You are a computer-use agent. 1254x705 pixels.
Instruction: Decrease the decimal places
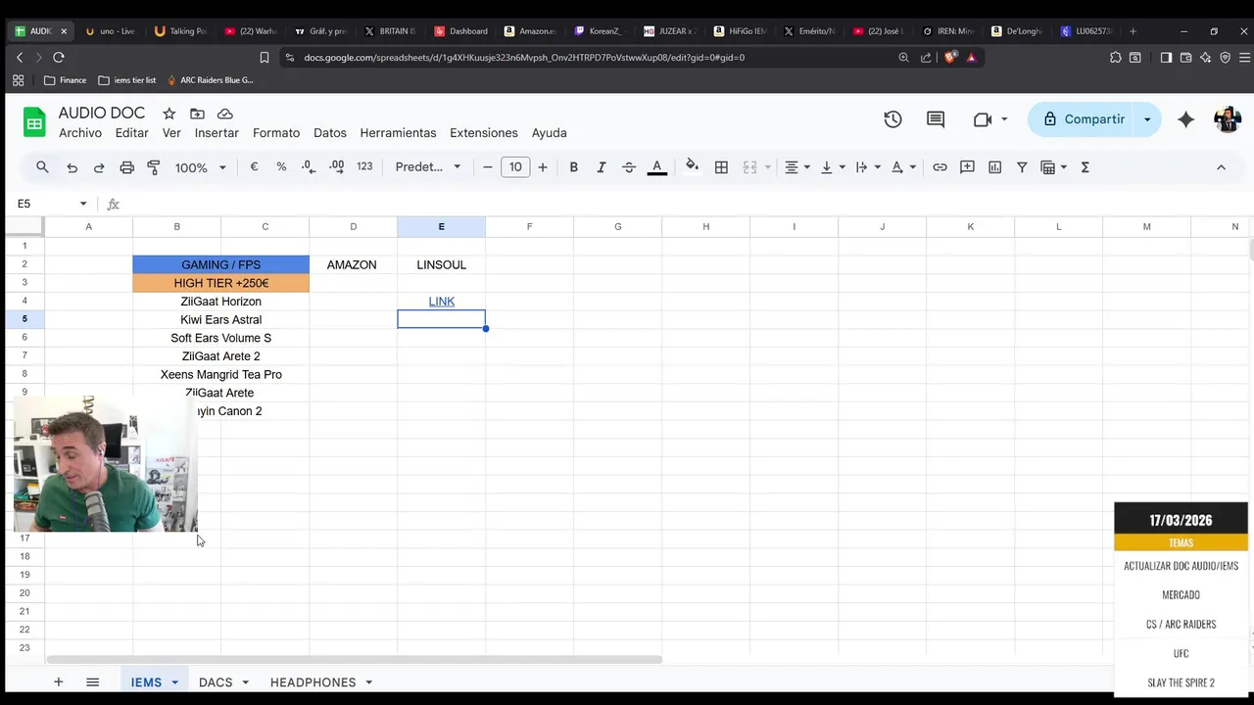click(309, 167)
